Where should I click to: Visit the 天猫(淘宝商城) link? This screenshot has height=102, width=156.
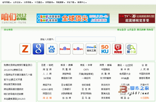(86, 74)
